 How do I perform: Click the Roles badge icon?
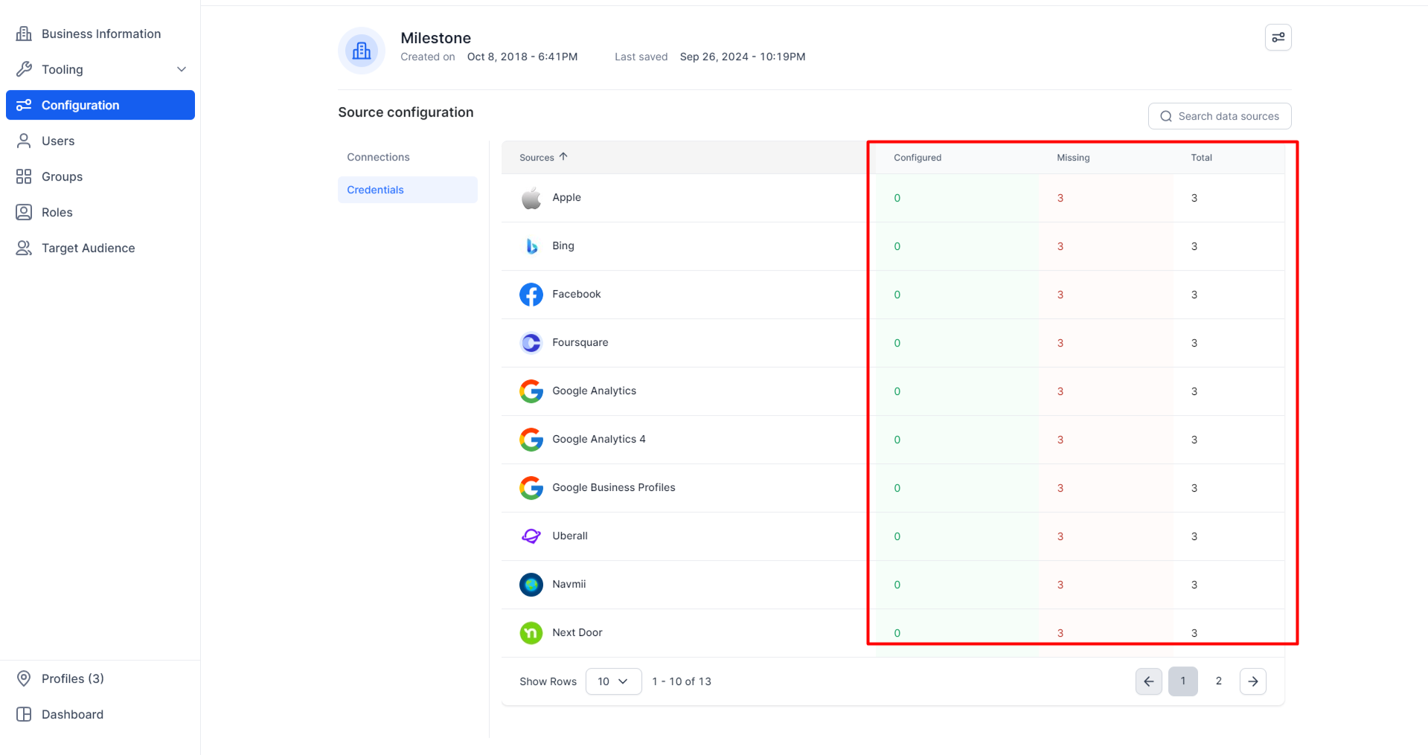tap(24, 212)
